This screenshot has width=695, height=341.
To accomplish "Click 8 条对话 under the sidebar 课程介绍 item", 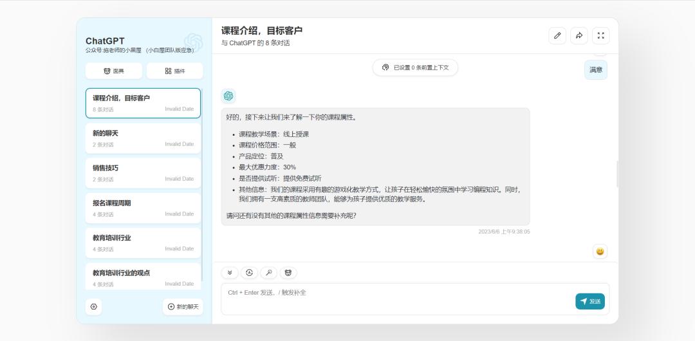I will [103, 109].
